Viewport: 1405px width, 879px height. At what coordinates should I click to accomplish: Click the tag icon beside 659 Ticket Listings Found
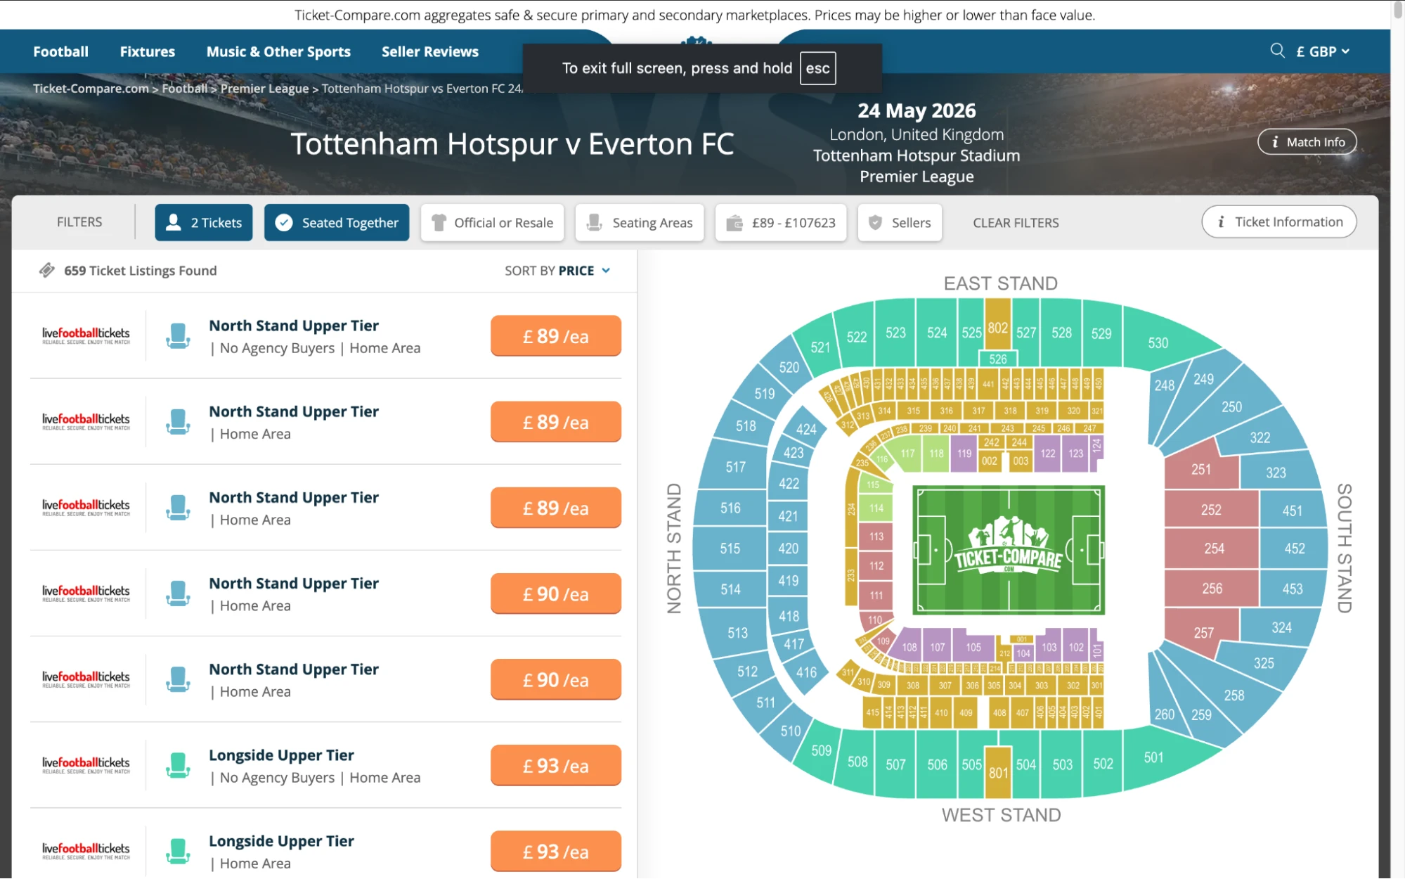click(x=46, y=269)
